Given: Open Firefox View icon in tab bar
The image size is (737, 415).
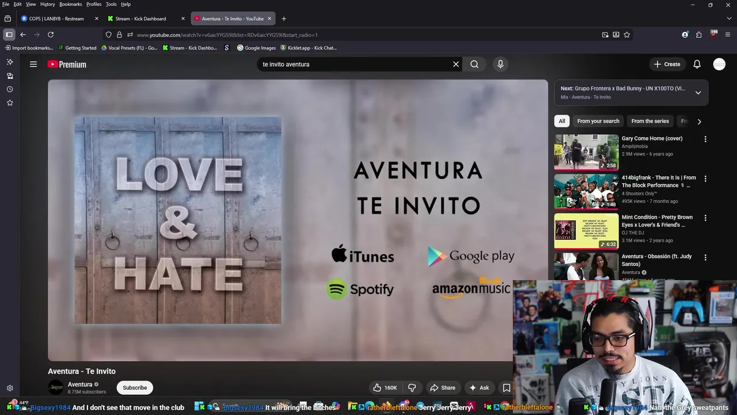Looking at the screenshot, I should [x=7, y=18].
